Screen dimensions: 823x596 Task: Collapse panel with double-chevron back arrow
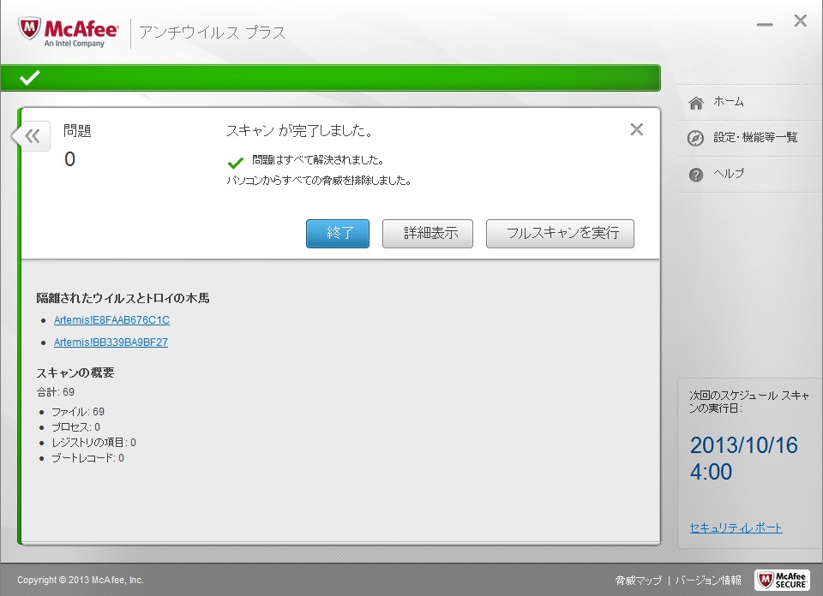pos(32,136)
